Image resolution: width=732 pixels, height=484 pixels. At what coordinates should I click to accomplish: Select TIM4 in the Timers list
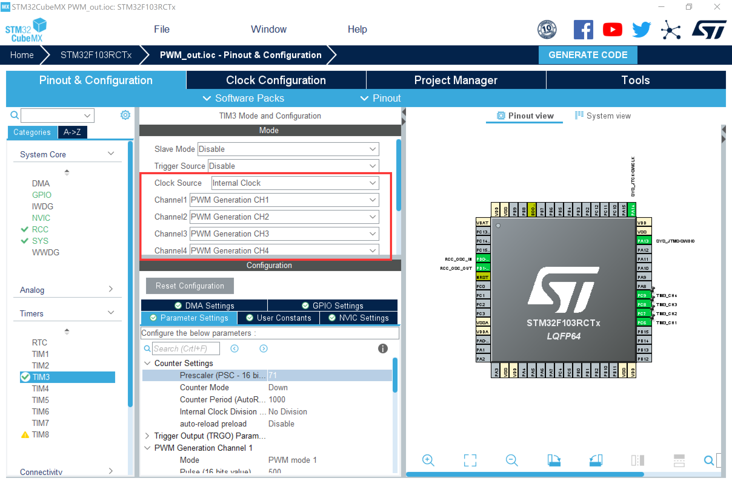click(41, 388)
